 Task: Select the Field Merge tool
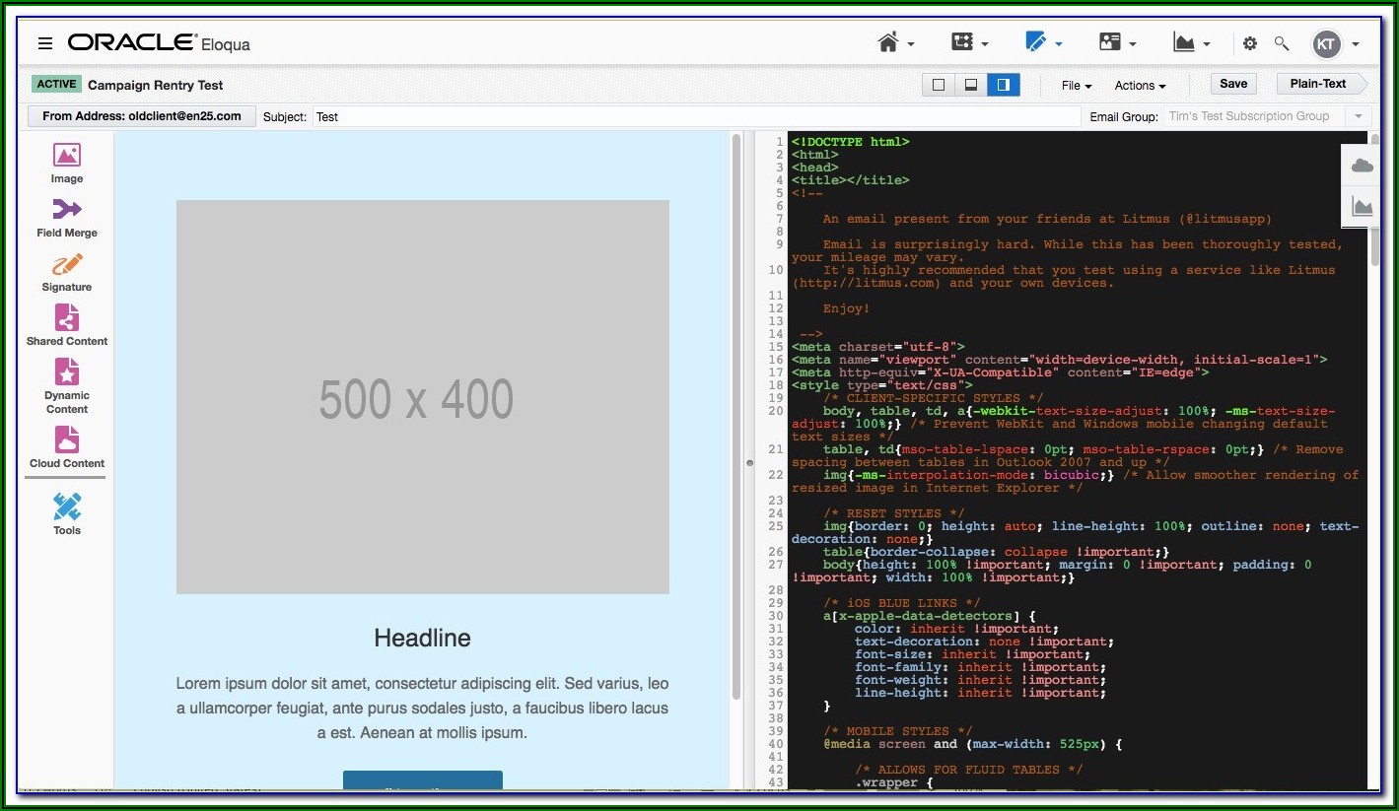coord(67,217)
